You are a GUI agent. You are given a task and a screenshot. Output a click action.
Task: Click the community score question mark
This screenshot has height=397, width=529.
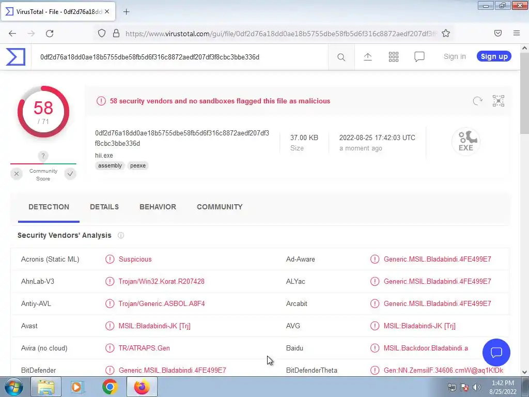(43, 156)
